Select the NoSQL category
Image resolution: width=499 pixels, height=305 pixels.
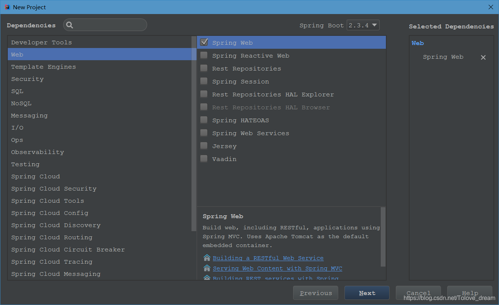tap(100, 103)
